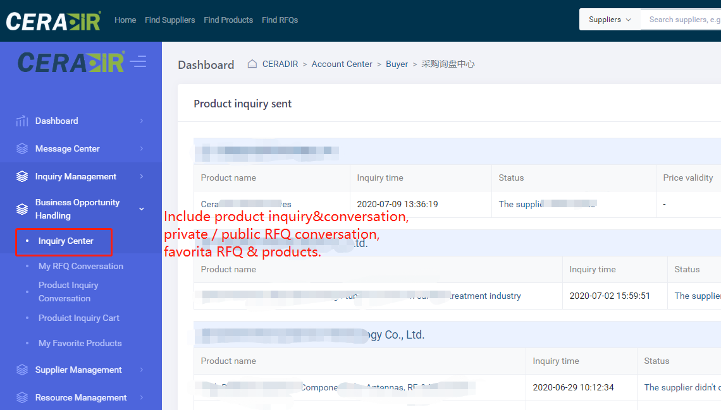Click the 'Product inquiry sent' heading

coord(242,104)
